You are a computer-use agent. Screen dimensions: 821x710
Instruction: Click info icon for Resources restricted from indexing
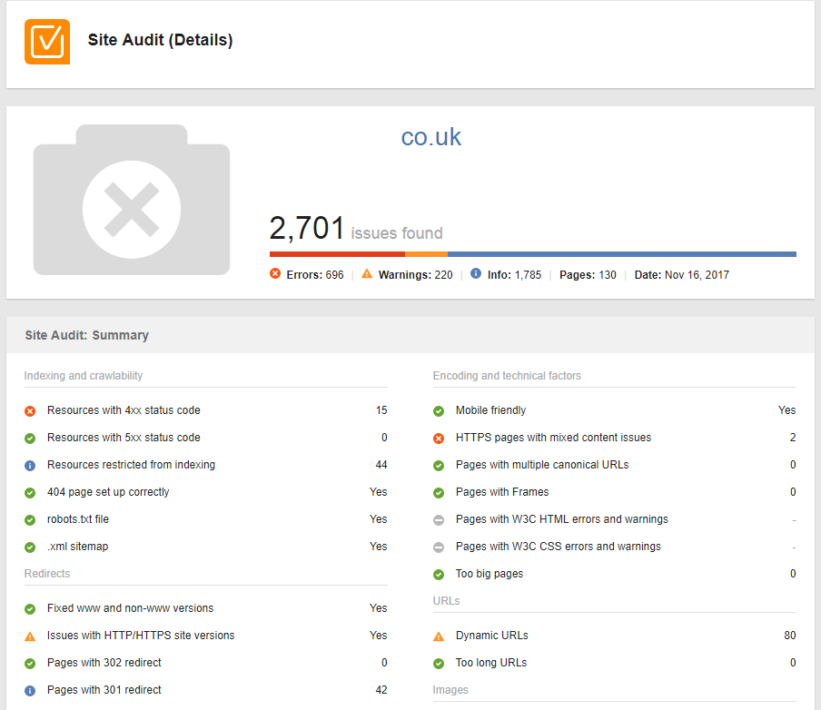point(30,466)
